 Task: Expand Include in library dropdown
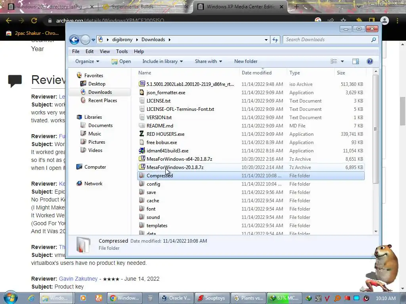point(163,61)
